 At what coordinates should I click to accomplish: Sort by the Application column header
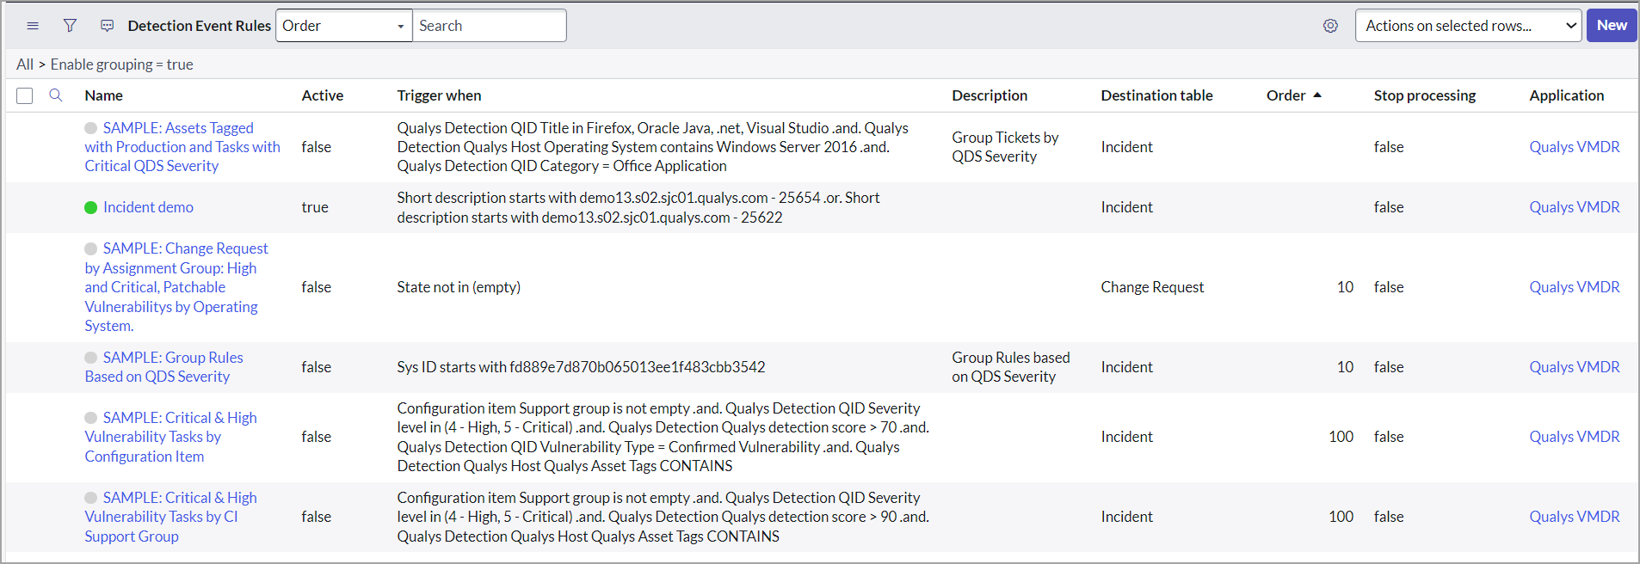1566,95
